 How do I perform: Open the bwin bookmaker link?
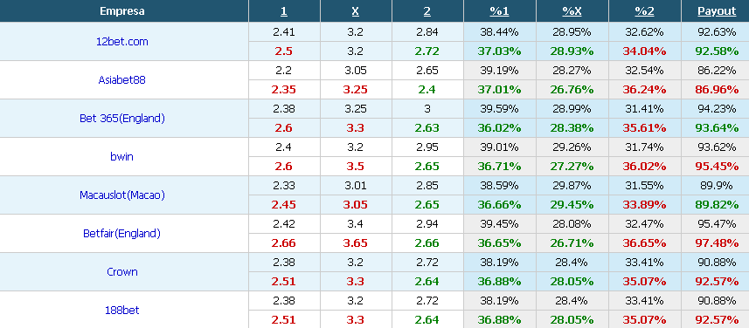121,156
